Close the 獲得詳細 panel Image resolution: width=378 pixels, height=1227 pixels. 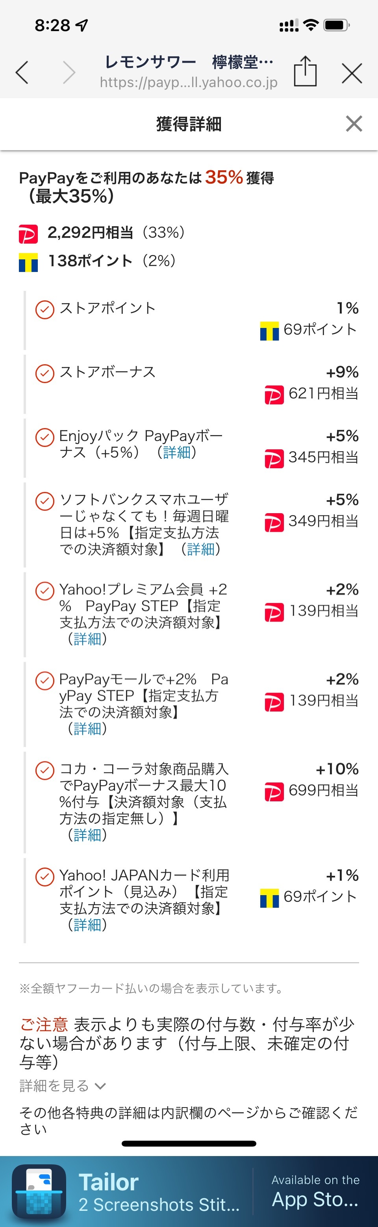tap(354, 124)
